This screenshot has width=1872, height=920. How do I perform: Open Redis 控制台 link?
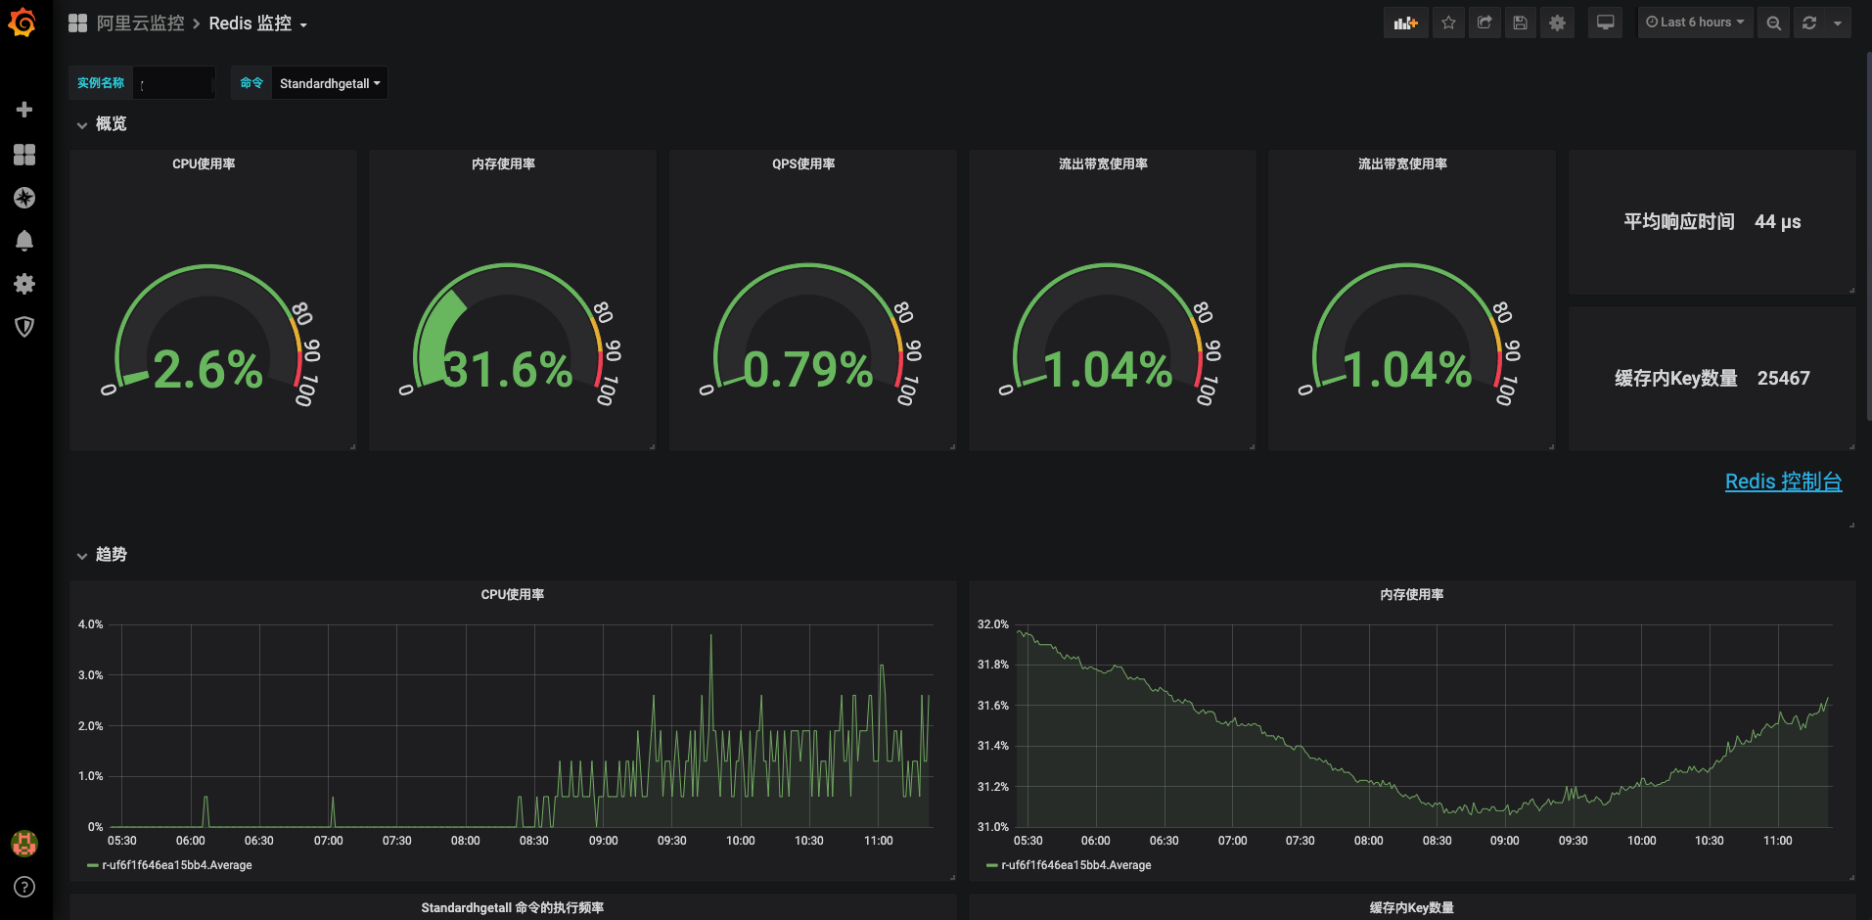tap(1783, 482)
